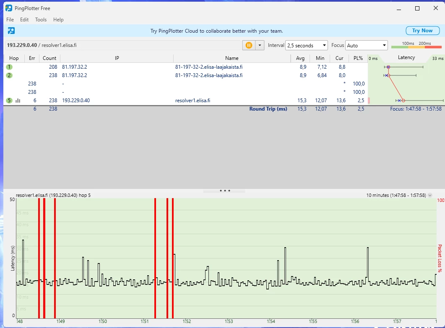The image size is (445, 328).
Task: Click the Try Now button
Action: click(422, 31)
